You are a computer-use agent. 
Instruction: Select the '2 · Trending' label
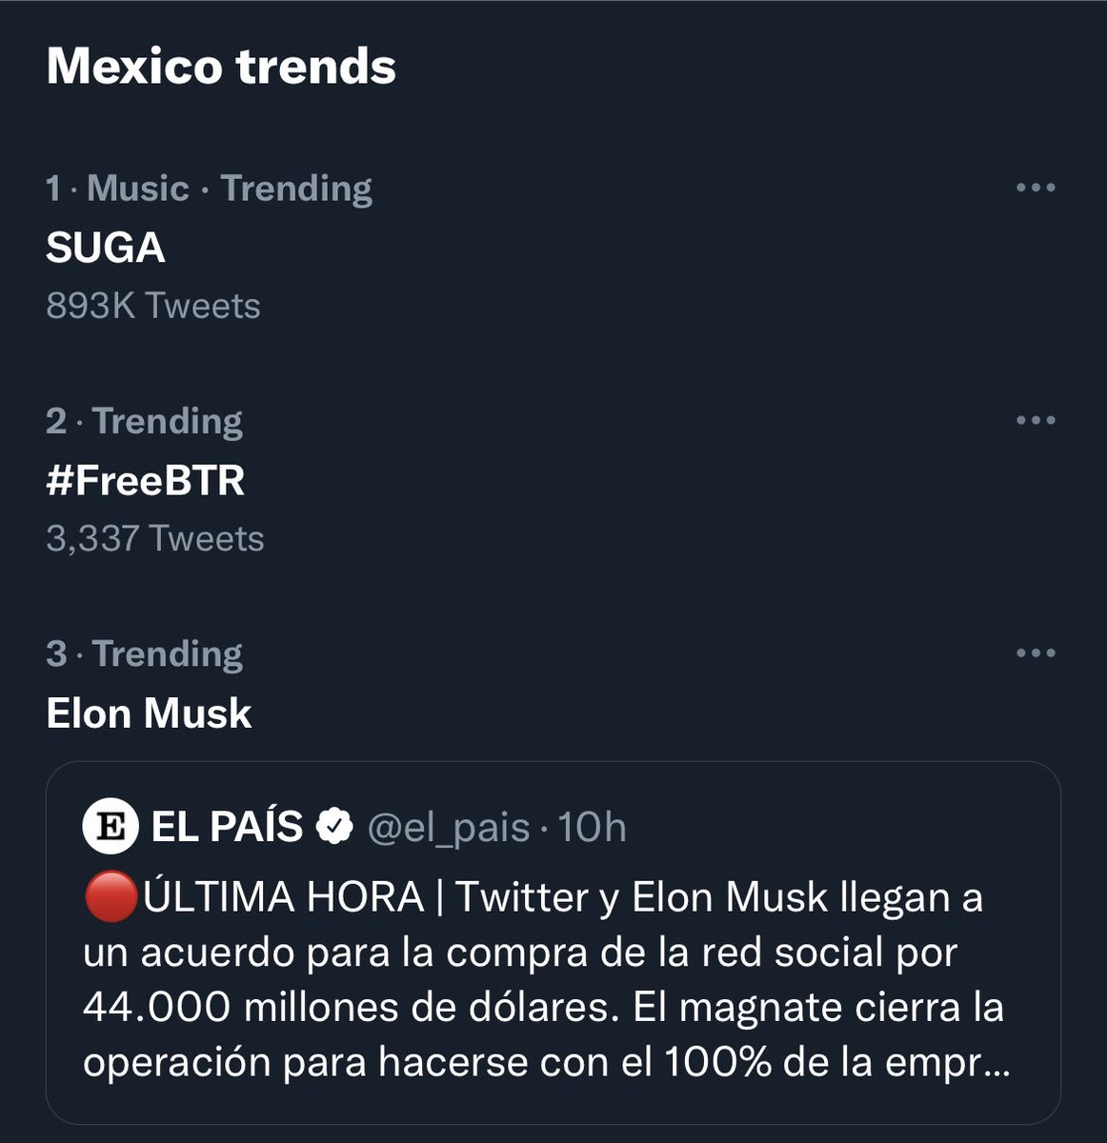click(144, 421)
